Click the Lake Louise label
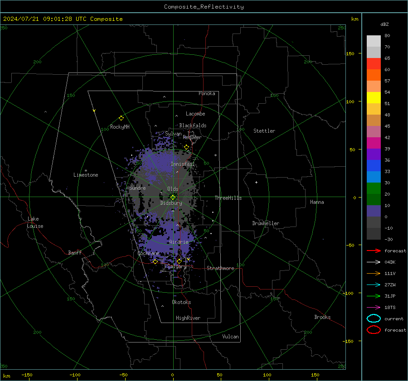408x381 pixels. coord(35,222)
